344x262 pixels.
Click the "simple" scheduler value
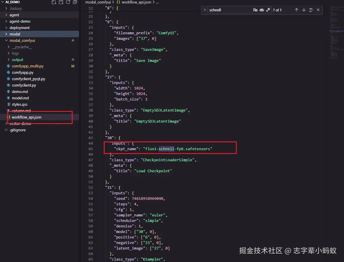pos(152,220)
